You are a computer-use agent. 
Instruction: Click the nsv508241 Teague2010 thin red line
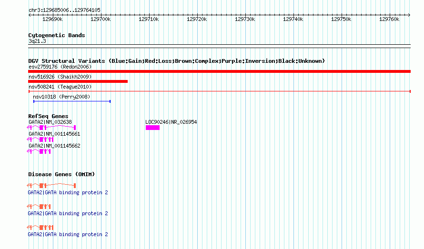pos(219,91)
